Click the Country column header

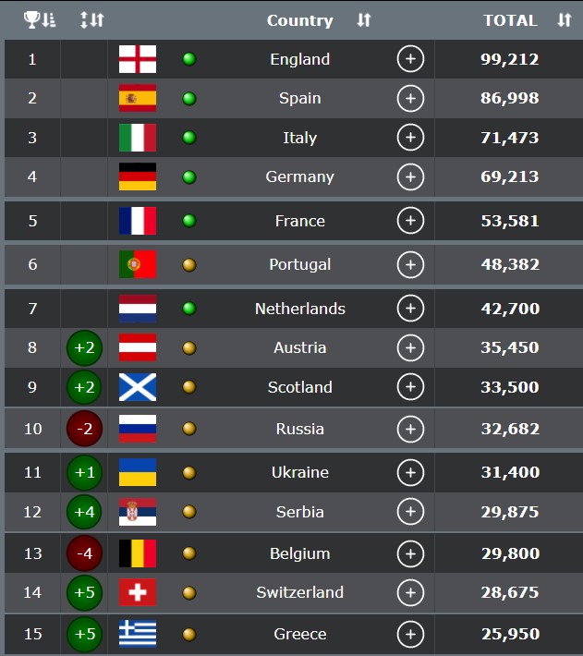(300, 20)
